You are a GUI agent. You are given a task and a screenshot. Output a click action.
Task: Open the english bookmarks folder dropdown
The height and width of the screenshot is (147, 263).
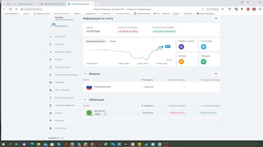tap(27, 13)
